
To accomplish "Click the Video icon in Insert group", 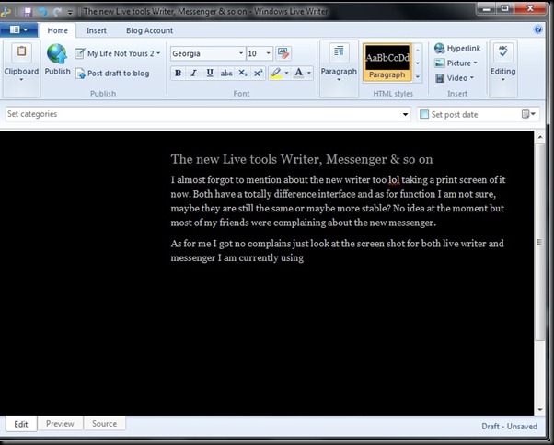I will 440,78.
